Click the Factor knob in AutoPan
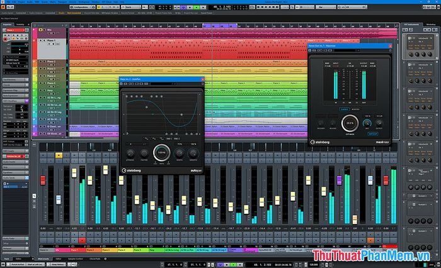 point(144,154)
